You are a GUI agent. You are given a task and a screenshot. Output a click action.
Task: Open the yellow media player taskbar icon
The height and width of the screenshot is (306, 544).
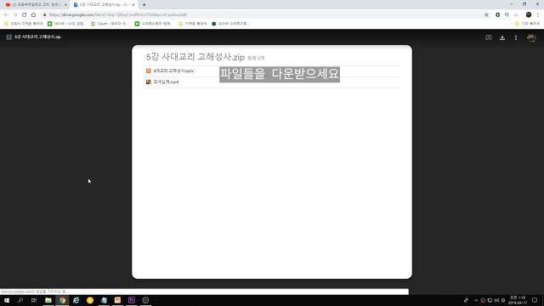point(90,300)
